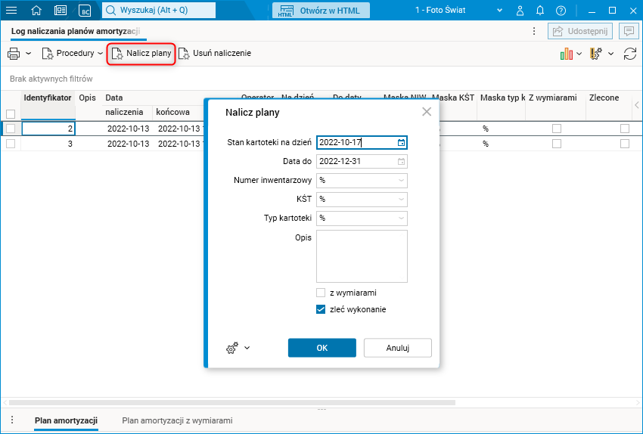
Task: Click the Anuluj button
Action: tap(397, 348)
